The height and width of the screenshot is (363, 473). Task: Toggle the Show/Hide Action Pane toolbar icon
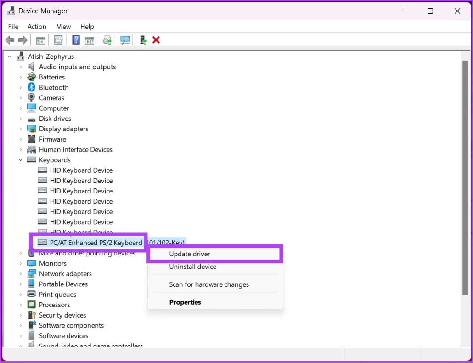coord(89,40)
